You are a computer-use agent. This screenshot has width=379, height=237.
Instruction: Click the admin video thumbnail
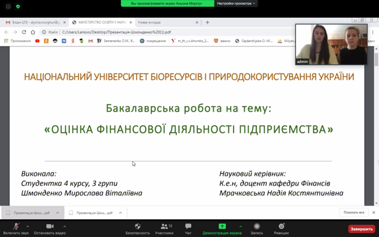(x=331, y=44)
